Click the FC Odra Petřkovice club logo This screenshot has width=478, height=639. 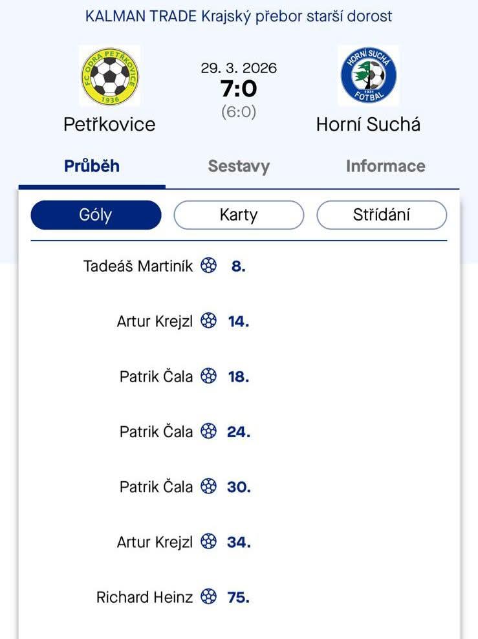tap(109, 76)
